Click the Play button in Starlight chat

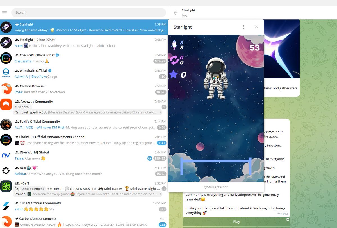pos(236,222)
